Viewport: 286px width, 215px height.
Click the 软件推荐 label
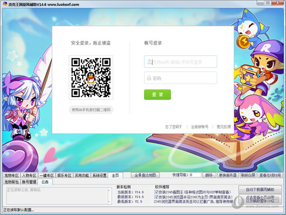pos(162,187)
